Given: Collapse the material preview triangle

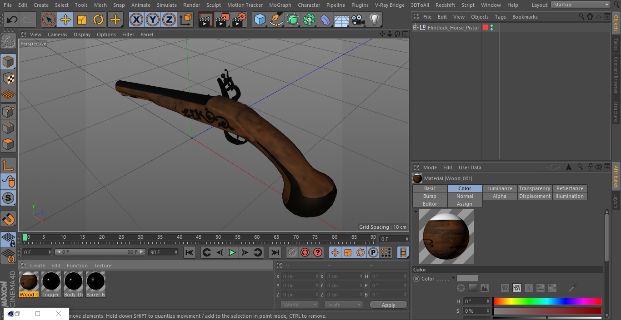Looking at the screenshot, I should [x=416, y=212].
